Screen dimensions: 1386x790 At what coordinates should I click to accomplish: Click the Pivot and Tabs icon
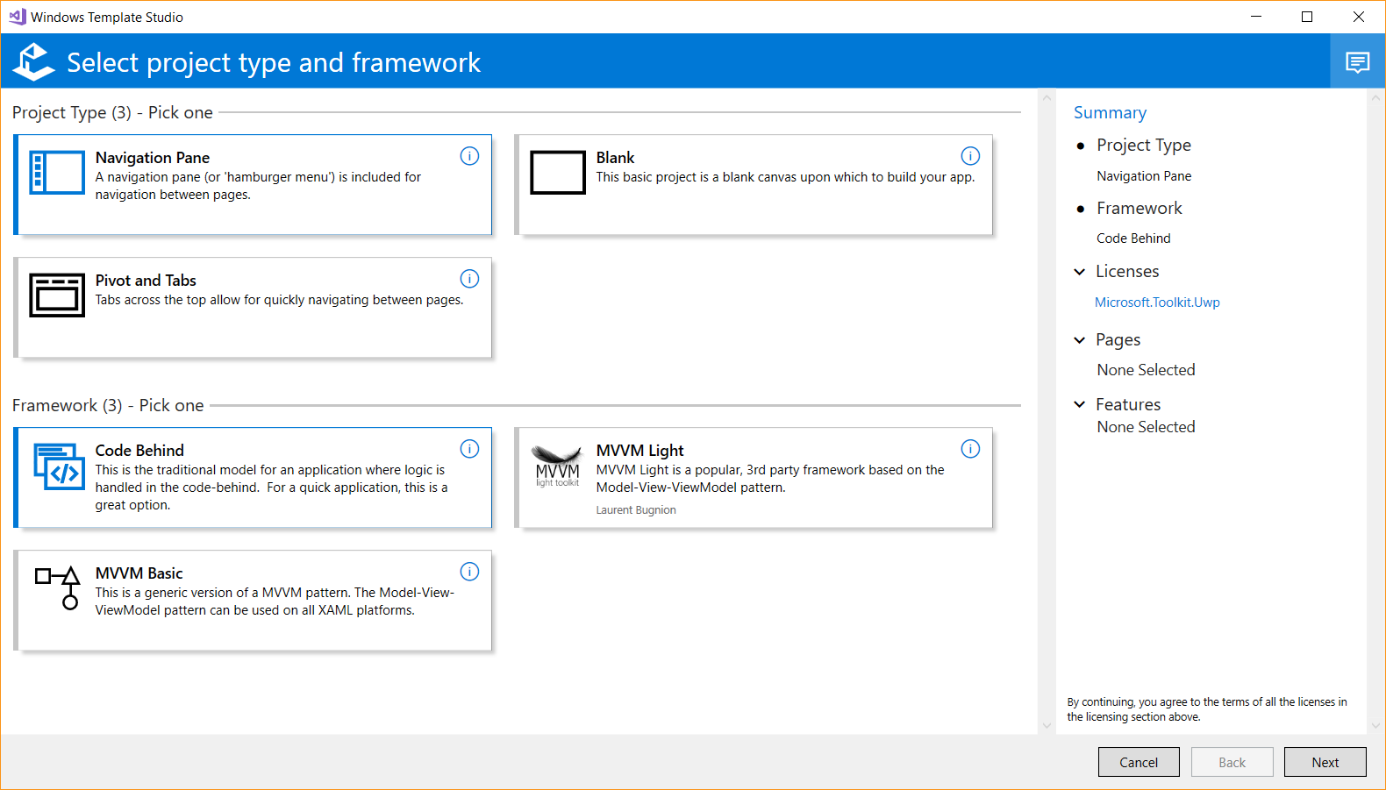pos(57,295)
